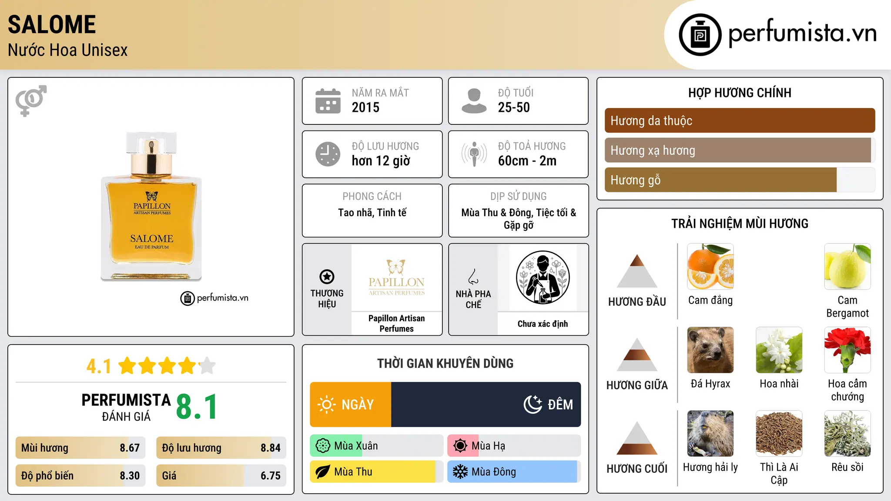Image resolution: width=891 pixels, height=501 pixels.
Task: Click the moon icon in the night bar
Action: click(533, 404)
